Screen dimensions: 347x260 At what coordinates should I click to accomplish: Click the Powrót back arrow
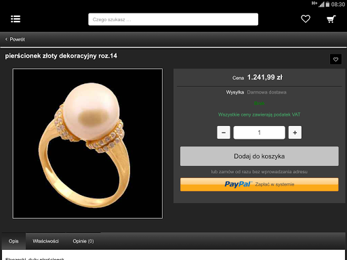tap(6, 39)
